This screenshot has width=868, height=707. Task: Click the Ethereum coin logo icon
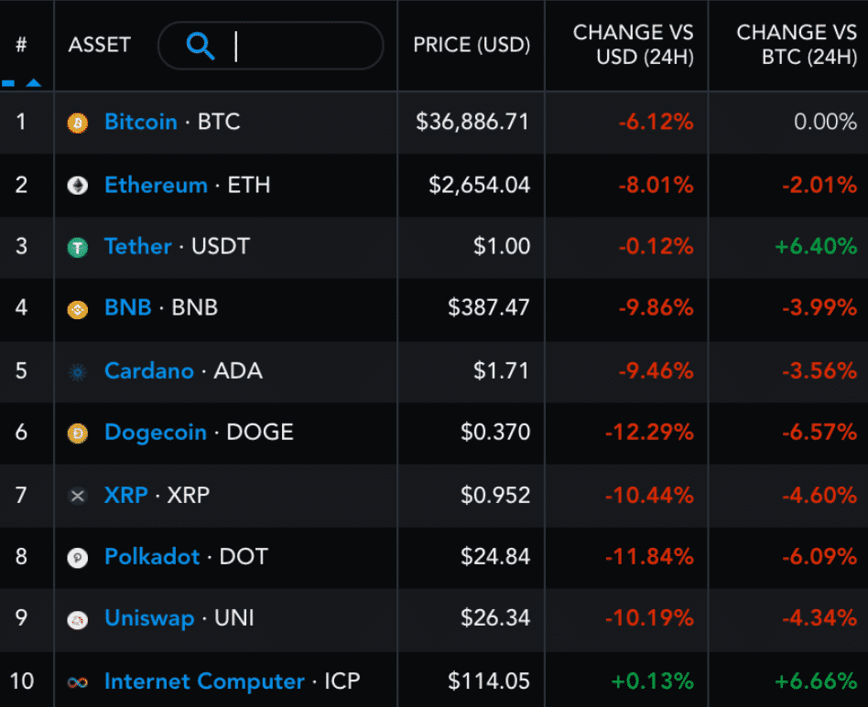point(78,186)
